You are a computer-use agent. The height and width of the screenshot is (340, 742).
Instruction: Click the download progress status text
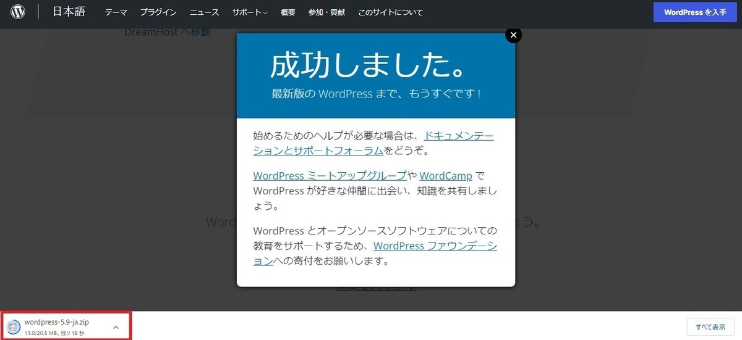(x=54, y=333)
